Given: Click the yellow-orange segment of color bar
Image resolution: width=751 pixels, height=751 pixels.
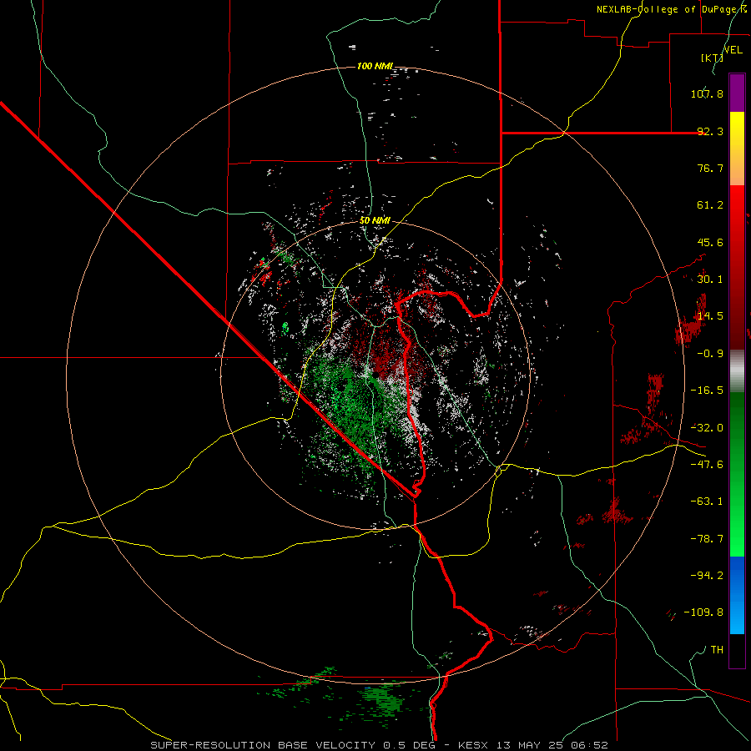Looking at the screenshot, I should [737, 149].
